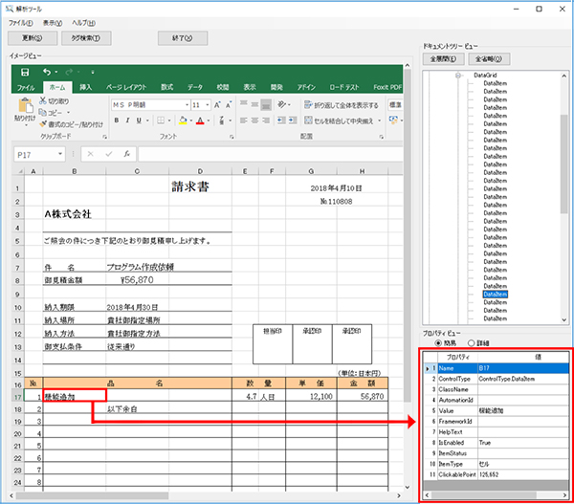Select the ItemType property row

pos(496,464)
